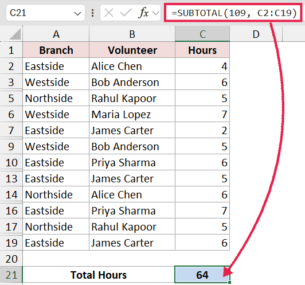The height and width of the screenshot is (285, 305).
Task: Select column A header
Action: (x=56, y=34)
